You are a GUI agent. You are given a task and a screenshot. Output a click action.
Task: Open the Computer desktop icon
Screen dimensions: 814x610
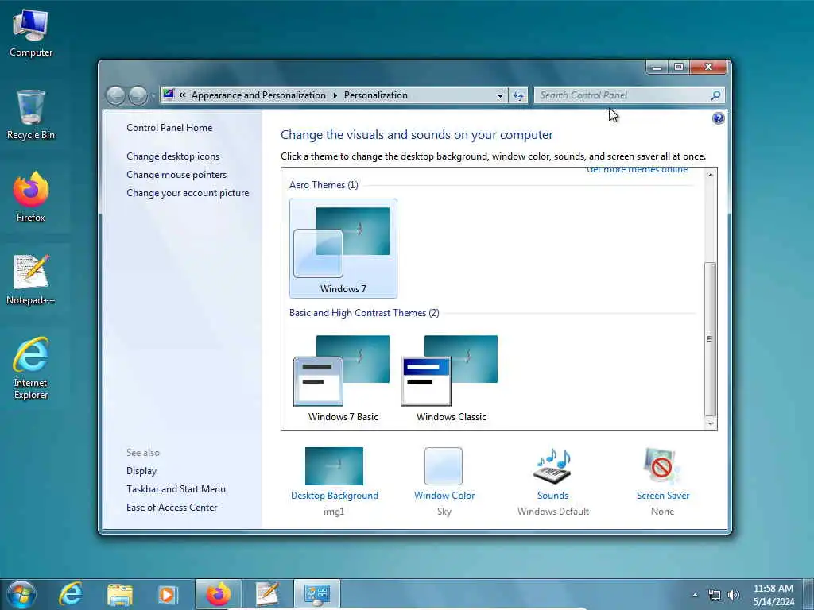coord(31,33)
